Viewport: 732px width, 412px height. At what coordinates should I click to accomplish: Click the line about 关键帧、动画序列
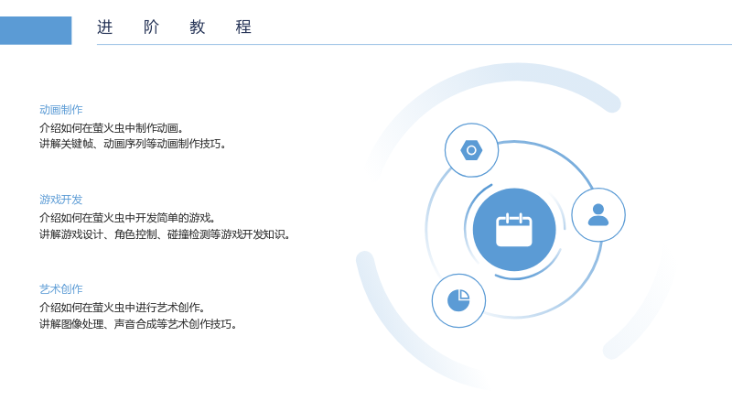pos(133,144)
